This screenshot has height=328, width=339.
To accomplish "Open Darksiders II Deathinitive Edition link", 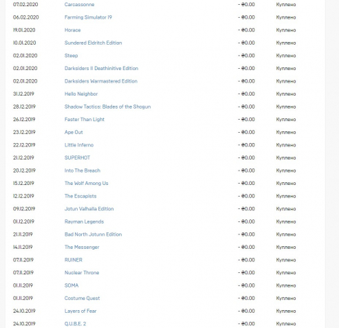I will pos(101,68).
